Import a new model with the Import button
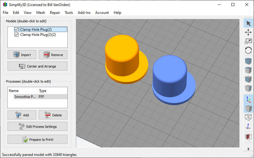254x158 pixels. coord(22,55)
